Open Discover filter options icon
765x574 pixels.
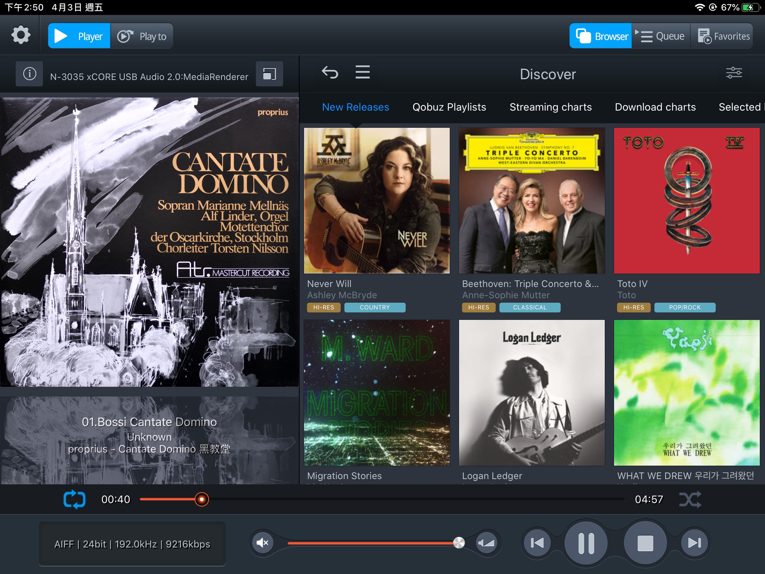[x=734, y=72]
